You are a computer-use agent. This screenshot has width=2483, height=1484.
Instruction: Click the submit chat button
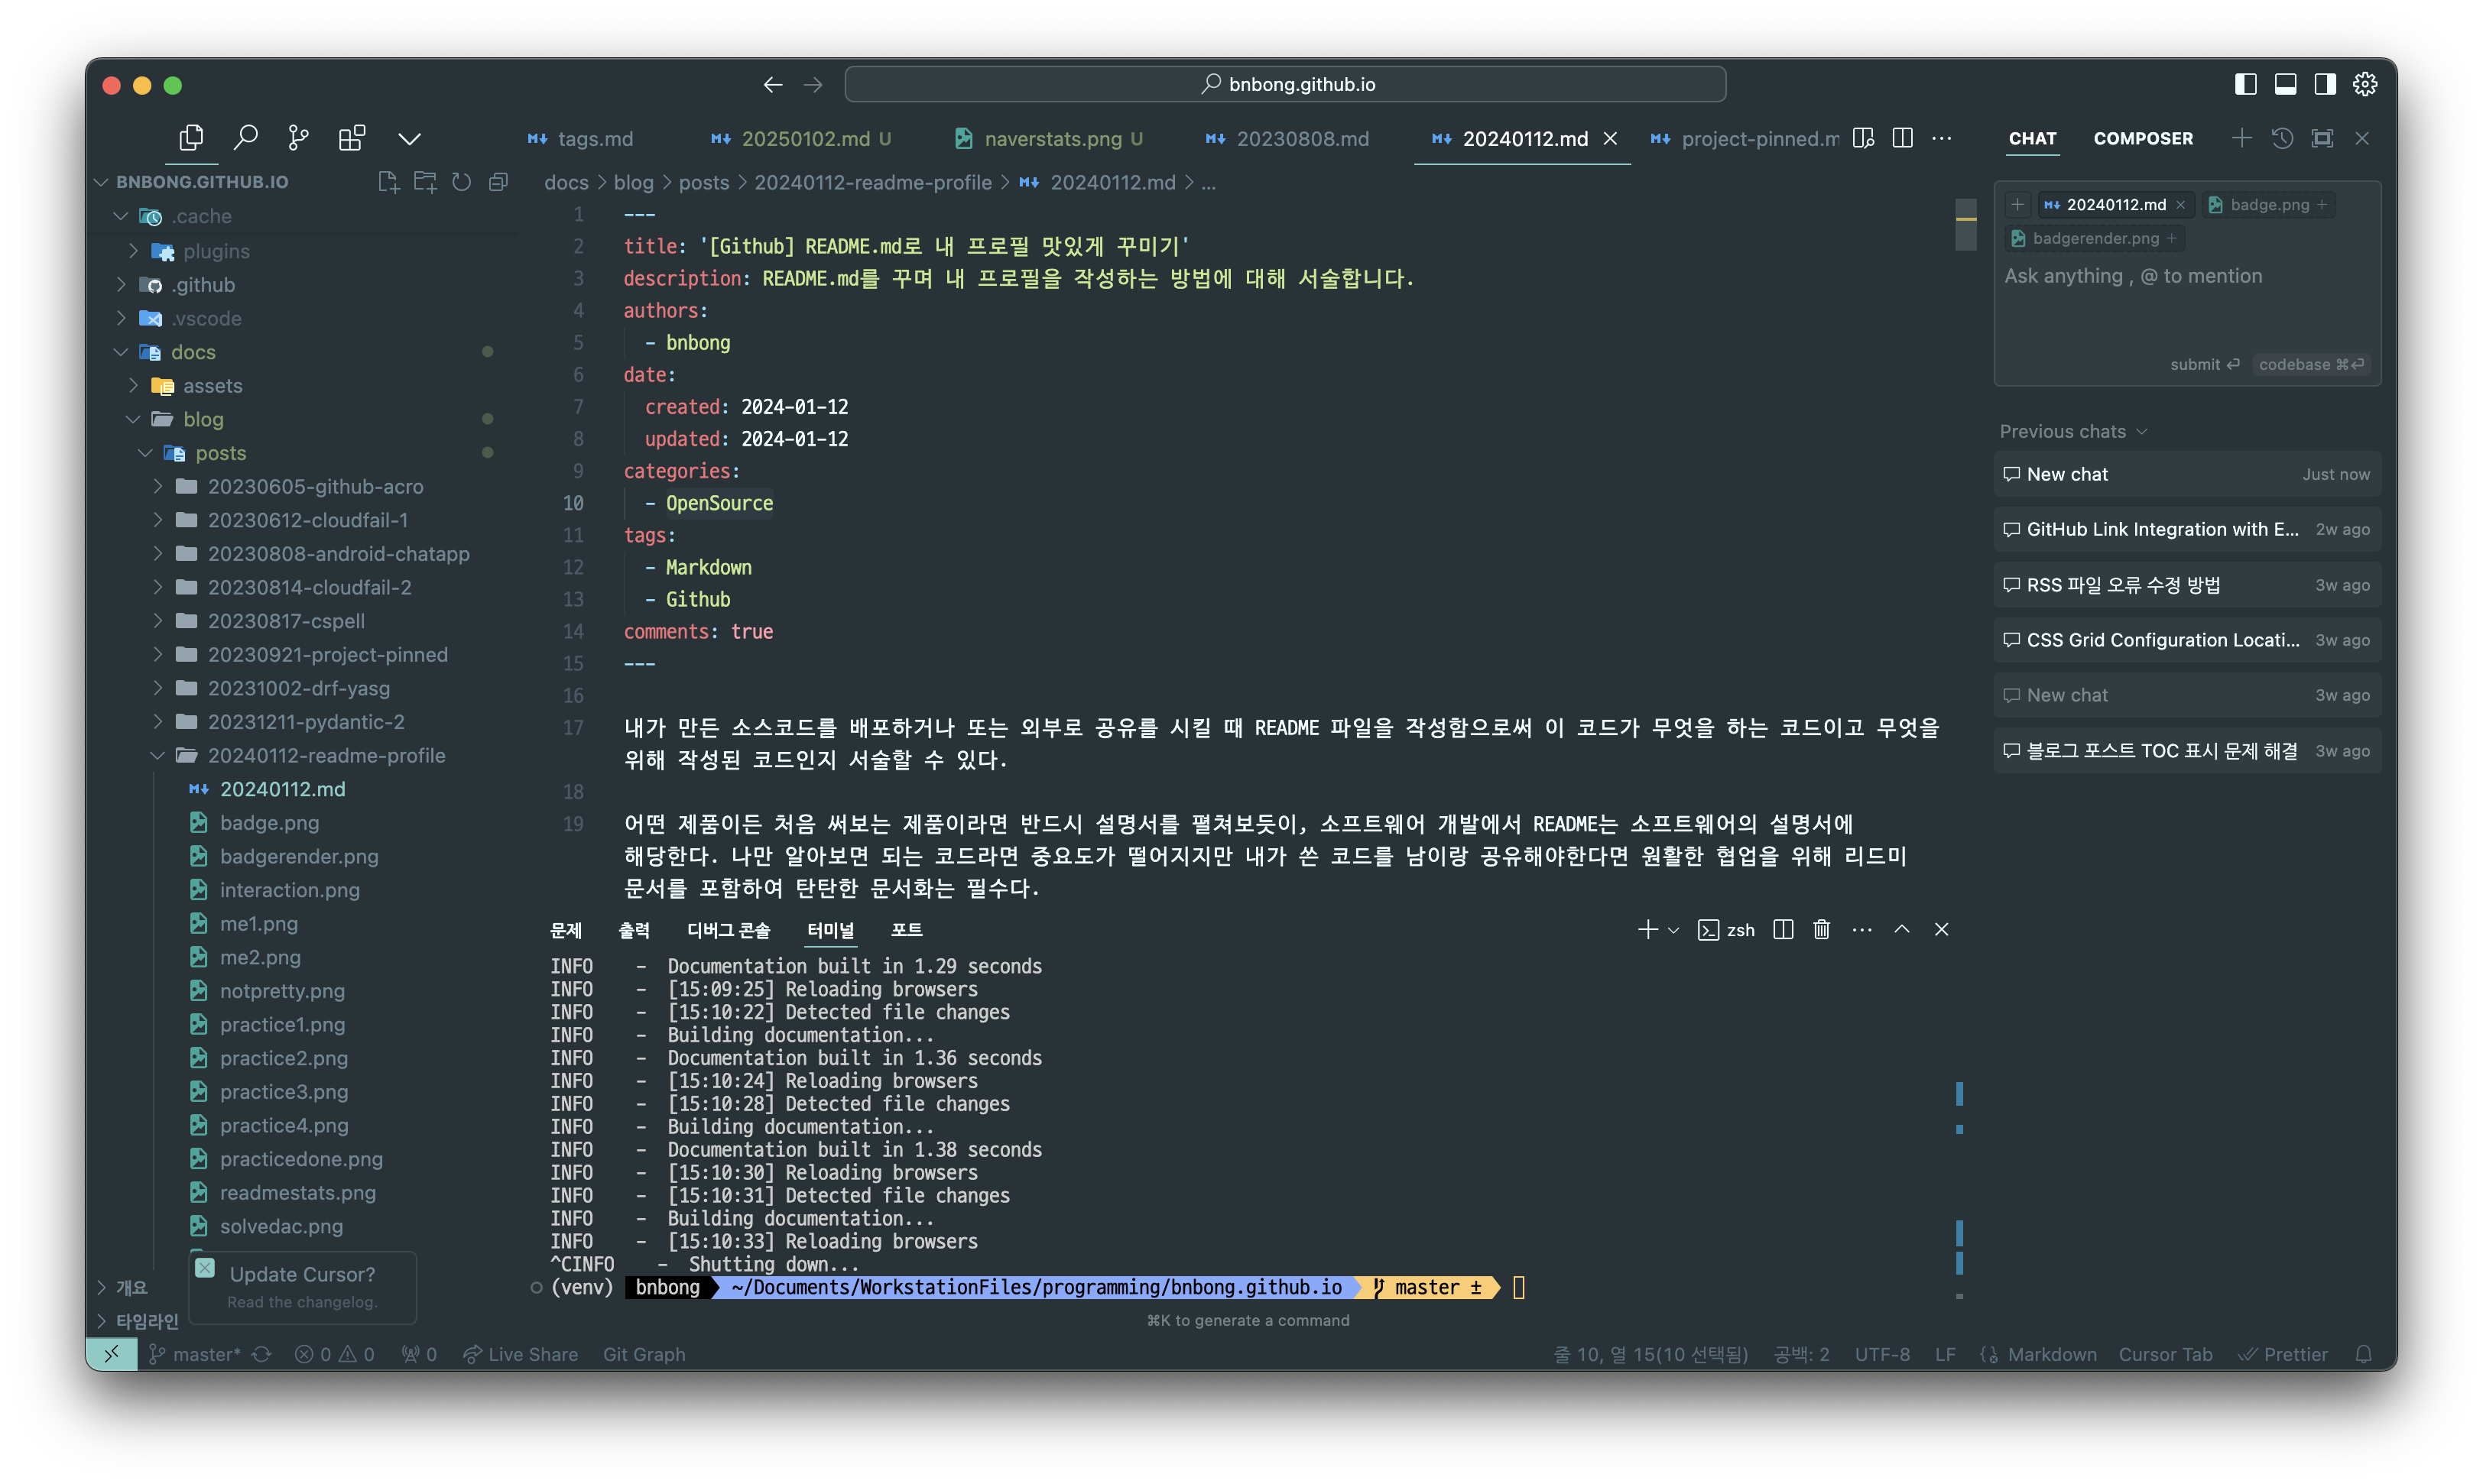tap(2204, 364)
